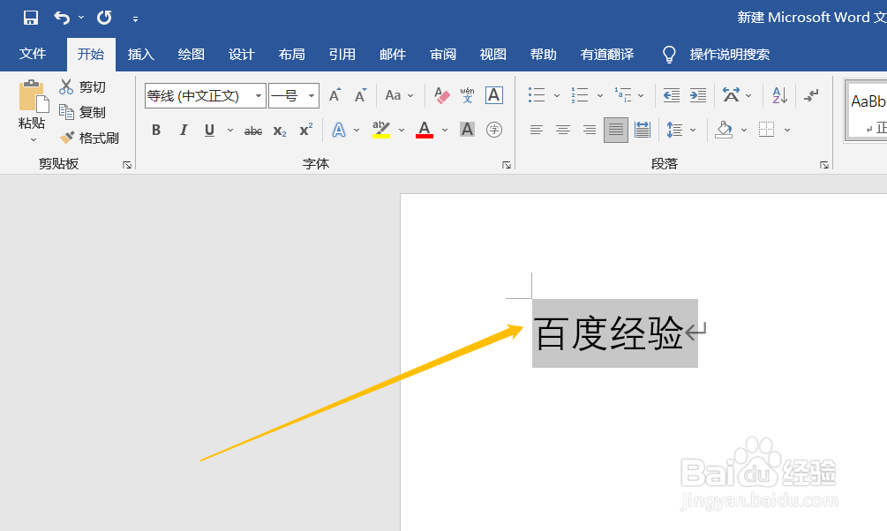Go to the 引用 tab

coord(342,55)
